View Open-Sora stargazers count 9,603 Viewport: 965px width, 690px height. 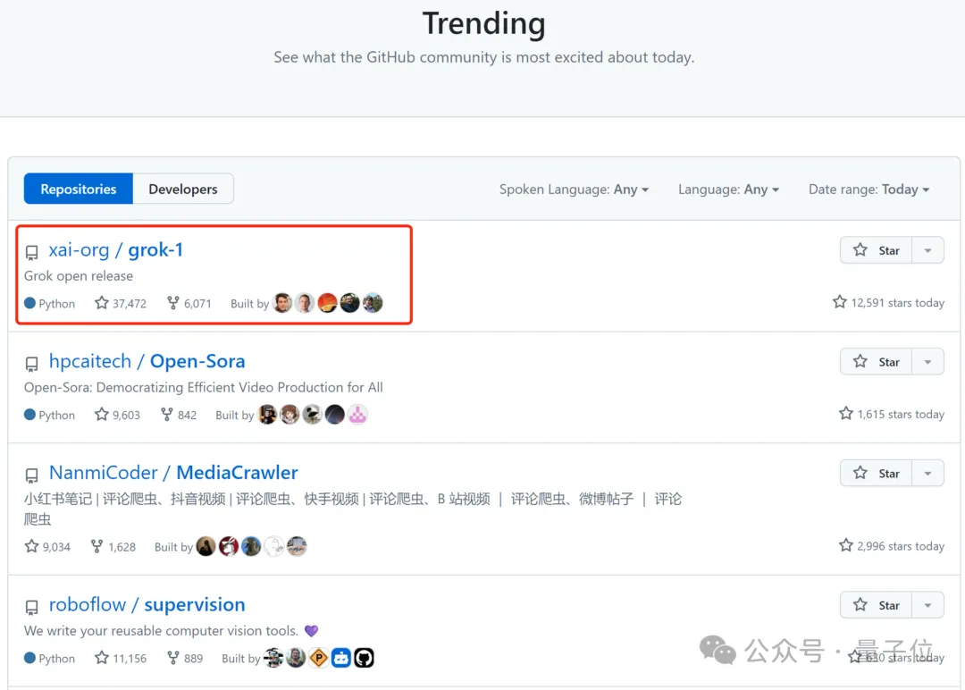point(117,415)
